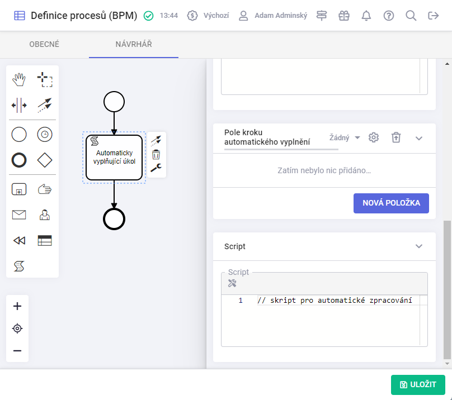This screenshot has height=400, width=452.
Task: Click the Pole kroku automatického vyplnění title
Action: point(267,137)
